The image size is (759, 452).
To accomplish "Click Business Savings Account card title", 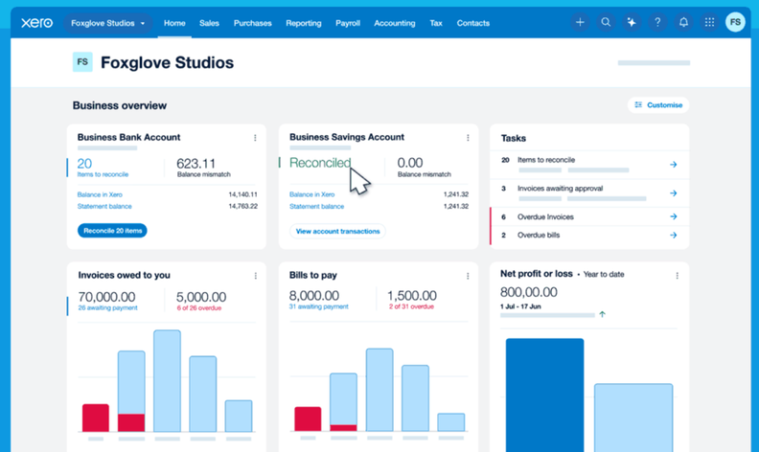I will 347,138.
